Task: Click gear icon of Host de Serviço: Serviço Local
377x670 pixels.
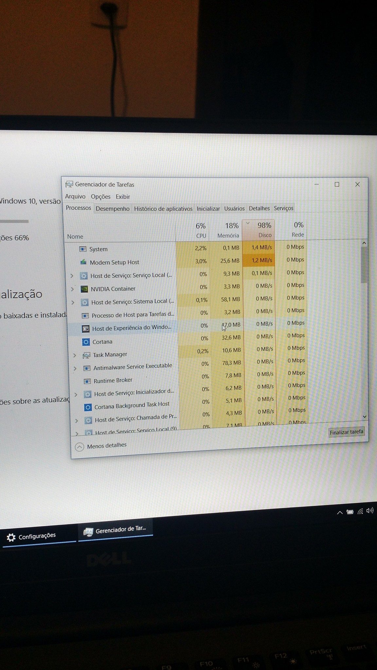Action: [84, 276]
